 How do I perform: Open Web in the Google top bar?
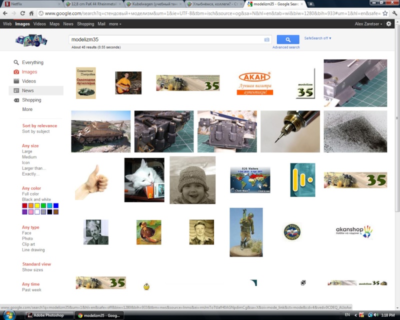pyautogui.click(x=7, y=23)
